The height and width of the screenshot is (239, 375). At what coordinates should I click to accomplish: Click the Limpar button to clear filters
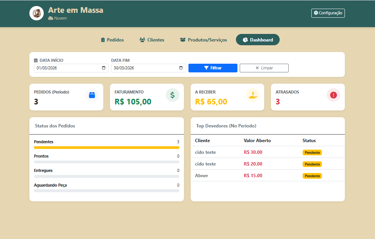264,68
